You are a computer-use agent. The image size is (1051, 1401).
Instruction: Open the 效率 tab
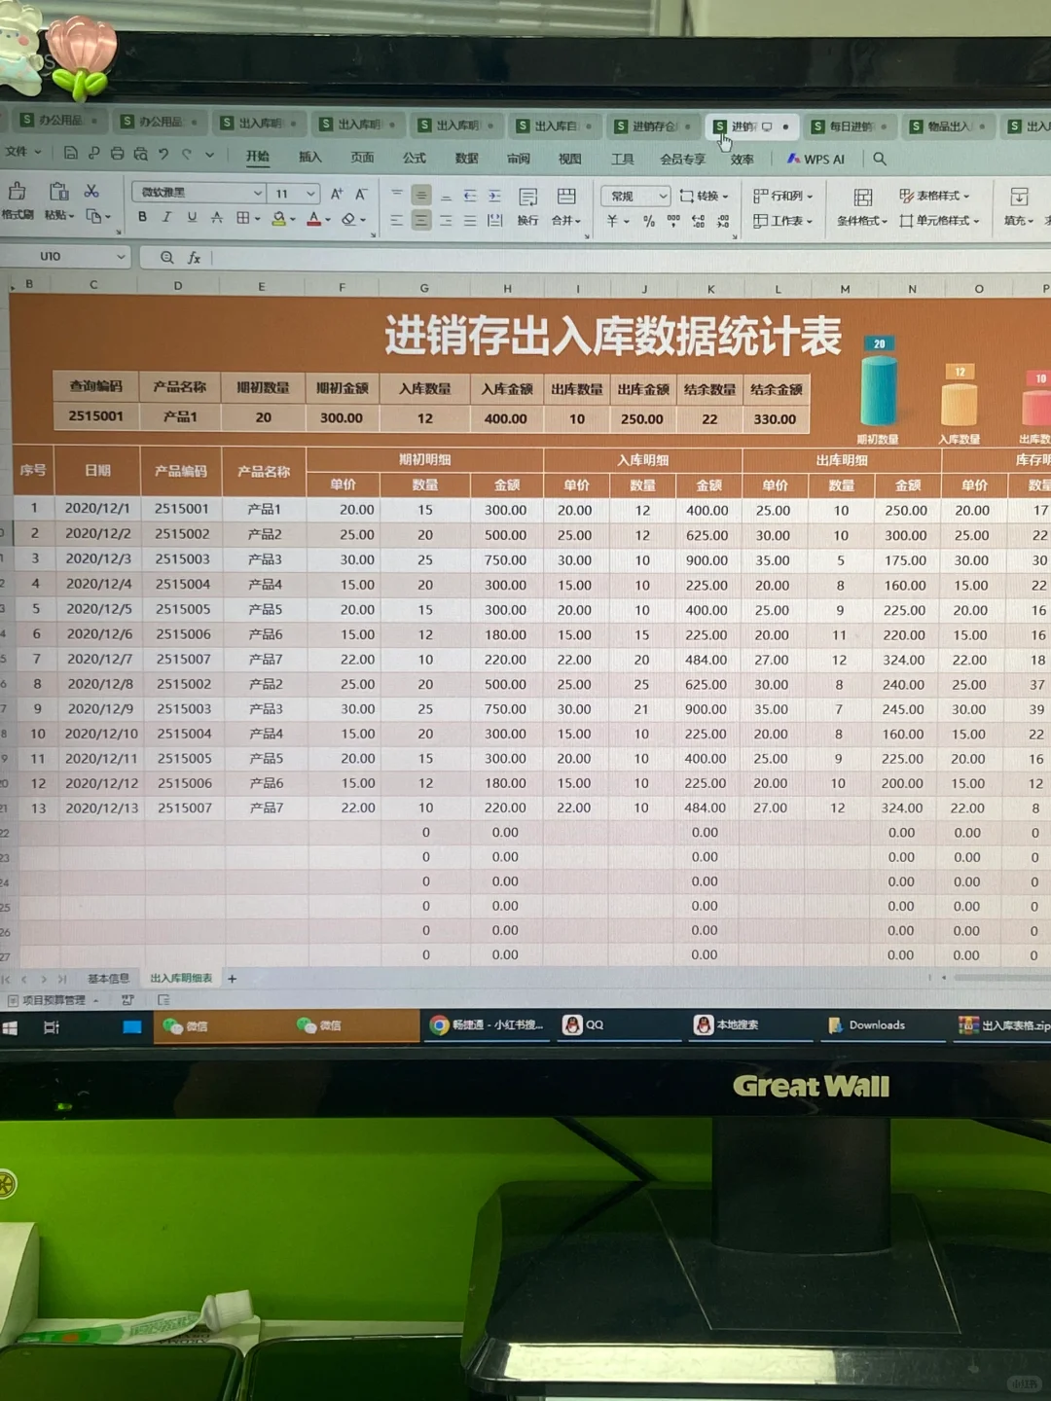[x=742, y=159]
